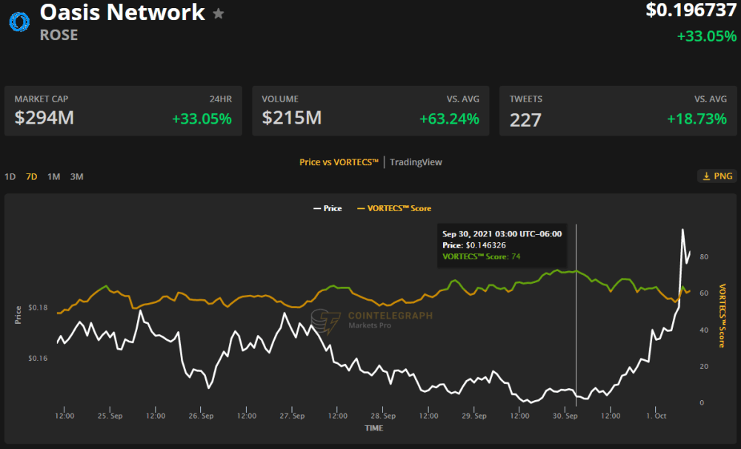Click the 60 VORTECS score axis label
The height and width of the screenshot is (449, 741).
(x=704, y=293)
